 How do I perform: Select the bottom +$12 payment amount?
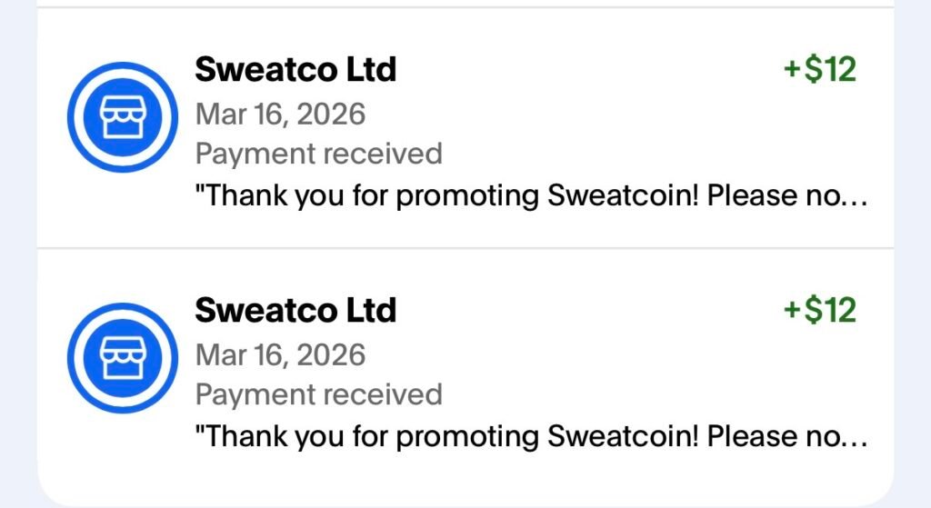click(x=820, y=311)
